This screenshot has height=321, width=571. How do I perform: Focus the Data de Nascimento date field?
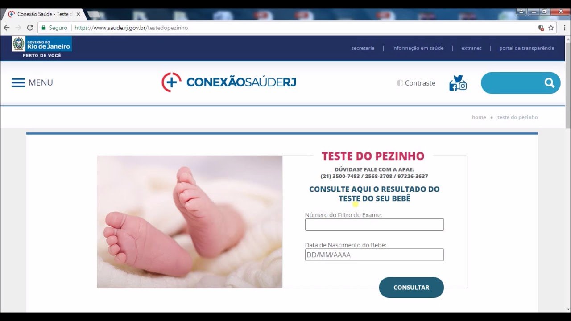[374, 255]
